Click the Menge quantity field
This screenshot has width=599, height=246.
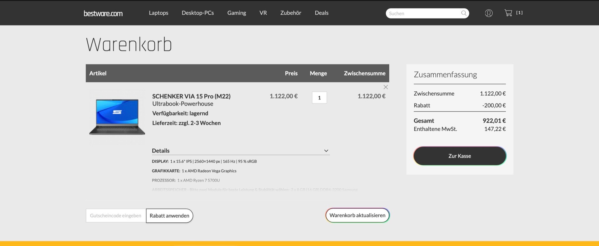319,98
